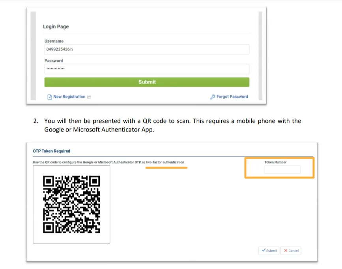This screenshot has height=269, width=342.
Task: Open the New Registration link
Action: coord(69,97)
